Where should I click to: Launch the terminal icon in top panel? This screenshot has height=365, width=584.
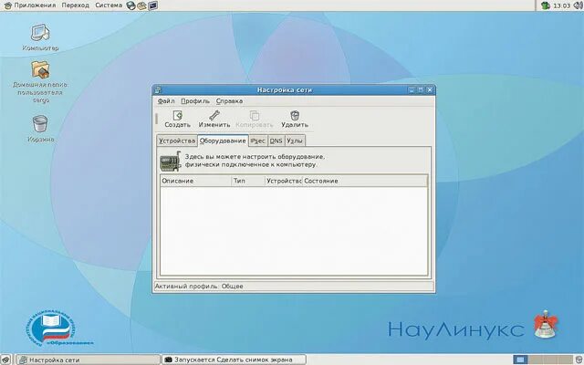pyautogui.click(x=152, y=5)
